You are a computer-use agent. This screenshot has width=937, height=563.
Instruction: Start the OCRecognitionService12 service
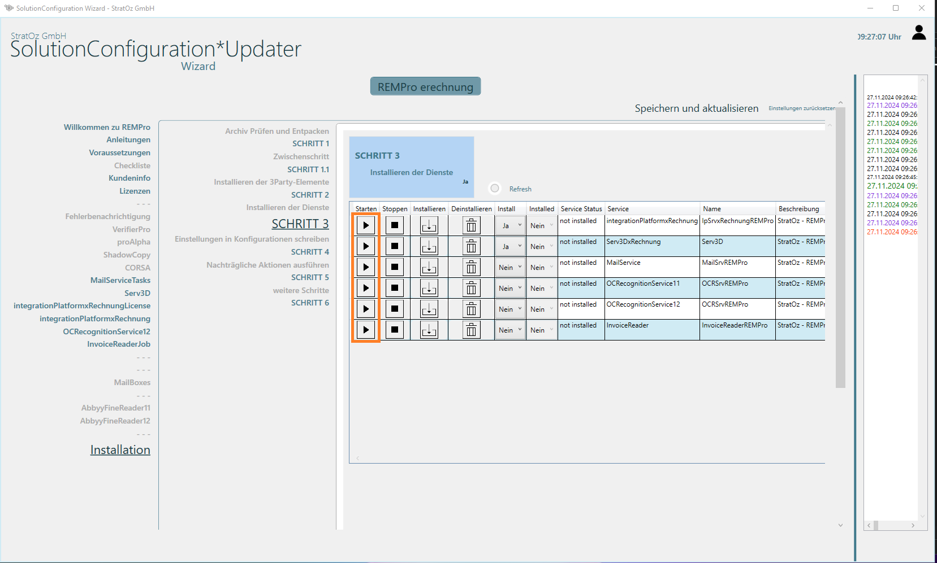(x=366, y=309)
